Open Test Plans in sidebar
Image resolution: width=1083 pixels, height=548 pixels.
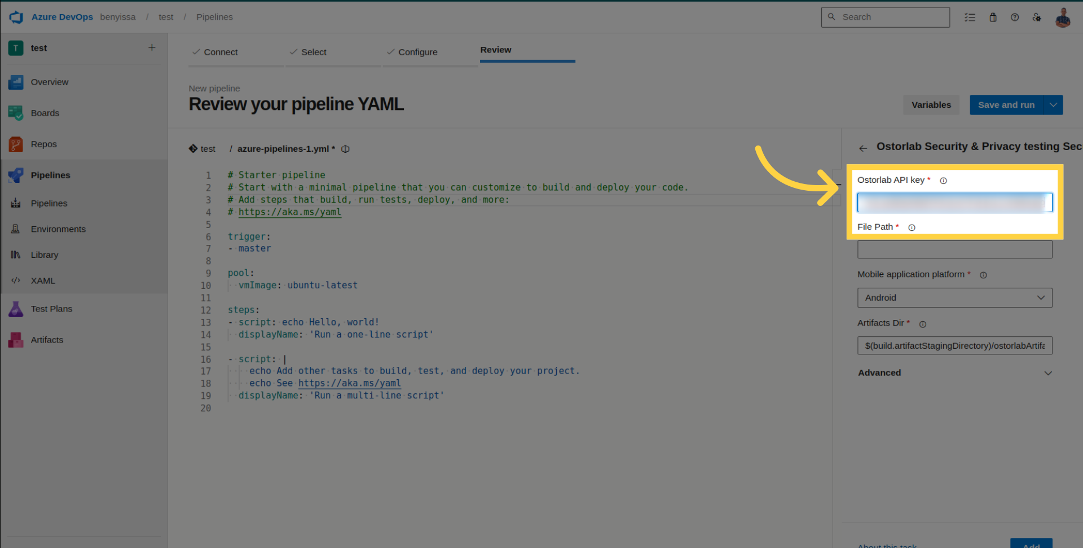pyautogui.click(x=51, y=309)
